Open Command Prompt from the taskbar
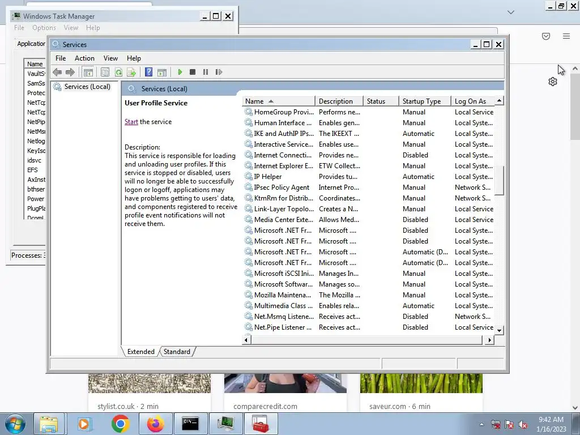Image resolution: width=580 pixels, height=435 pixels. coord(190,424)
